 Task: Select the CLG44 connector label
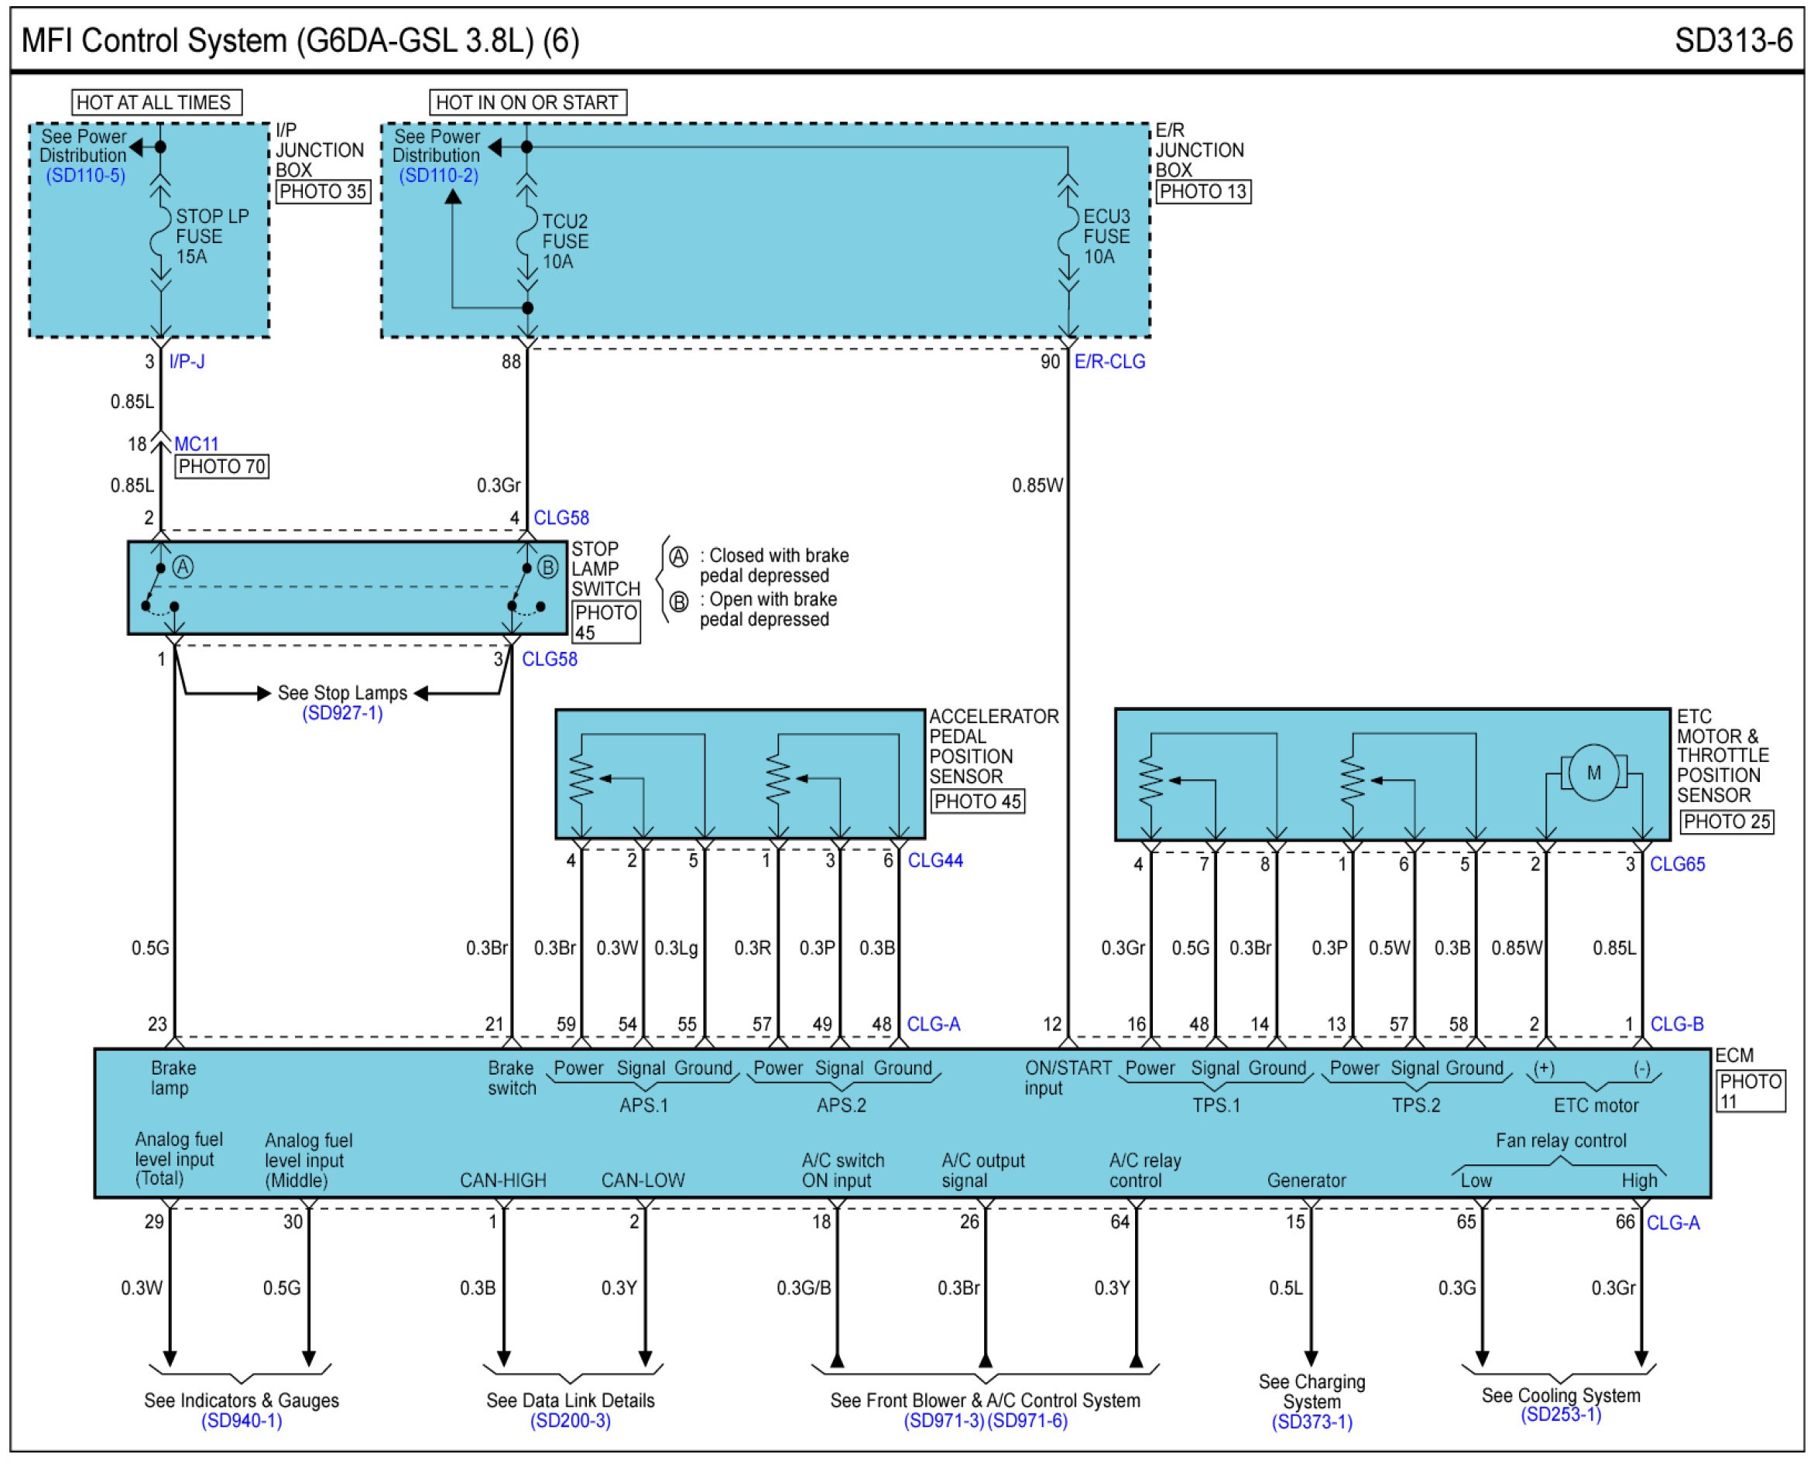(935, 860)
